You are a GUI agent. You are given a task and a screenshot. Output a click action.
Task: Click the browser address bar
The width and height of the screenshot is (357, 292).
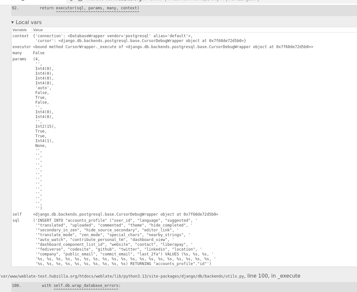(193, 1)
